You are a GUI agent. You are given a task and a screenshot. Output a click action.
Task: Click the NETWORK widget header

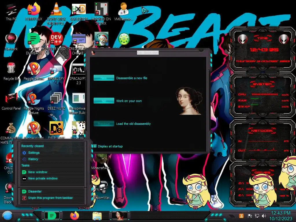coord(262,131)
